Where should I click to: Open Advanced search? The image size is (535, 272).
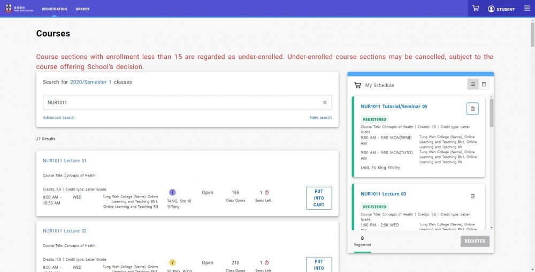click(x=59, y=117)
